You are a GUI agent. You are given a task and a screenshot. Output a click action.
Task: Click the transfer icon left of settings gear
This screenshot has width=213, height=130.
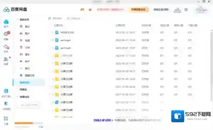(x=177, y=10)
